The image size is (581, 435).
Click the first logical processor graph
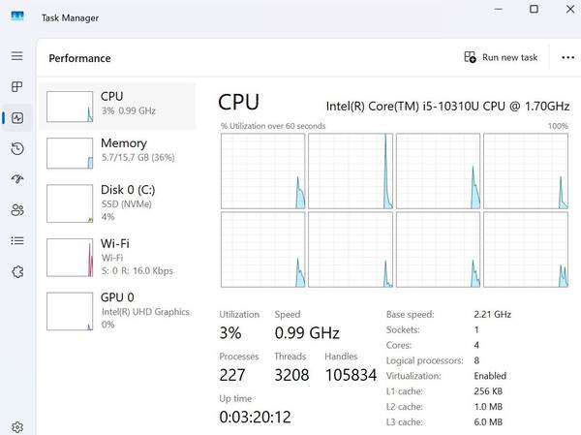[x=263, y=171]
